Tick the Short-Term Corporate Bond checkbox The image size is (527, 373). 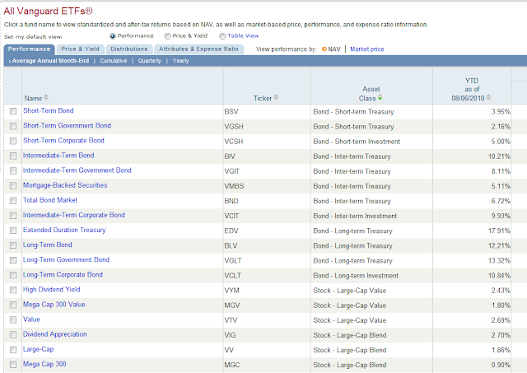(13, 141)
